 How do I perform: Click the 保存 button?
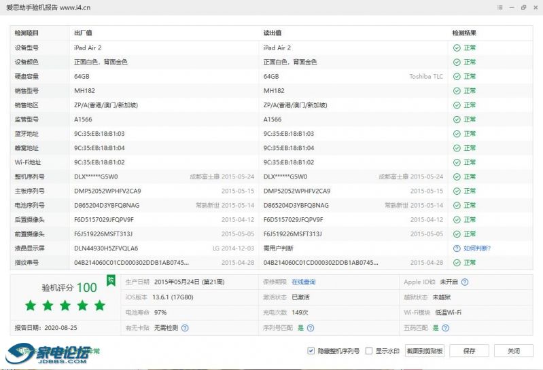(x=469, y=351)
